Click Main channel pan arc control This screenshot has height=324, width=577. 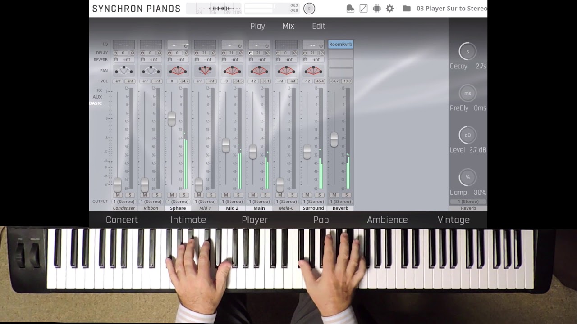click(259, 70)
